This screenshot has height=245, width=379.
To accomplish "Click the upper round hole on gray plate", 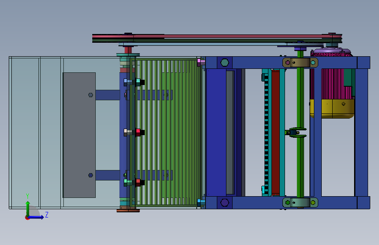I will pos(90,95).
